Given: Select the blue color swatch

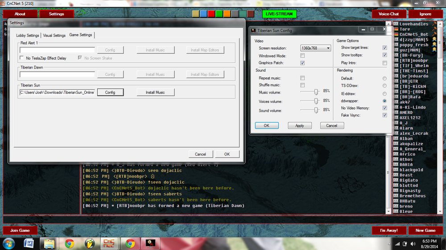Looking at the screenshot, I should (203, 14).
